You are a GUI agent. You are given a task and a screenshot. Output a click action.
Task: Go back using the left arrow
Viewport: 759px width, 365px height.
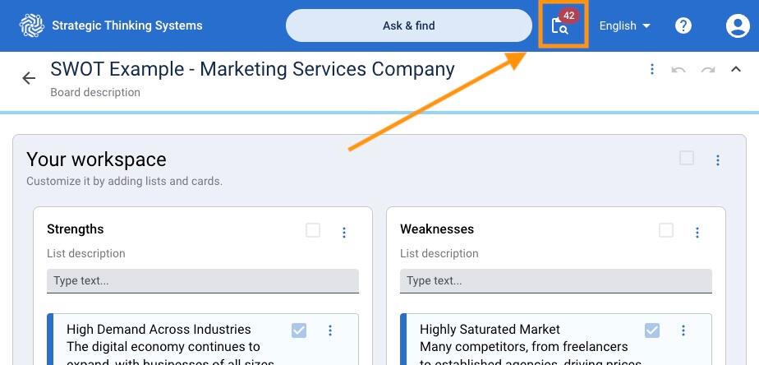(29, 78)
